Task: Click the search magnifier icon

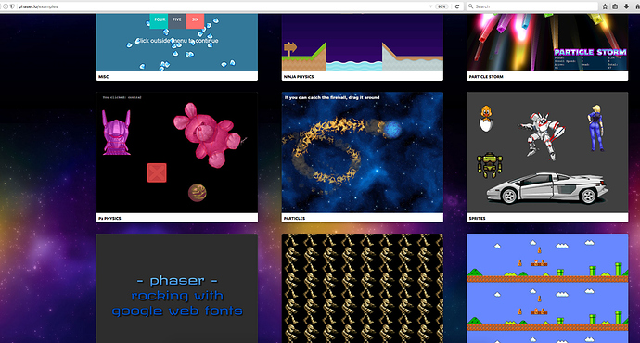Action: pos(470,6)
